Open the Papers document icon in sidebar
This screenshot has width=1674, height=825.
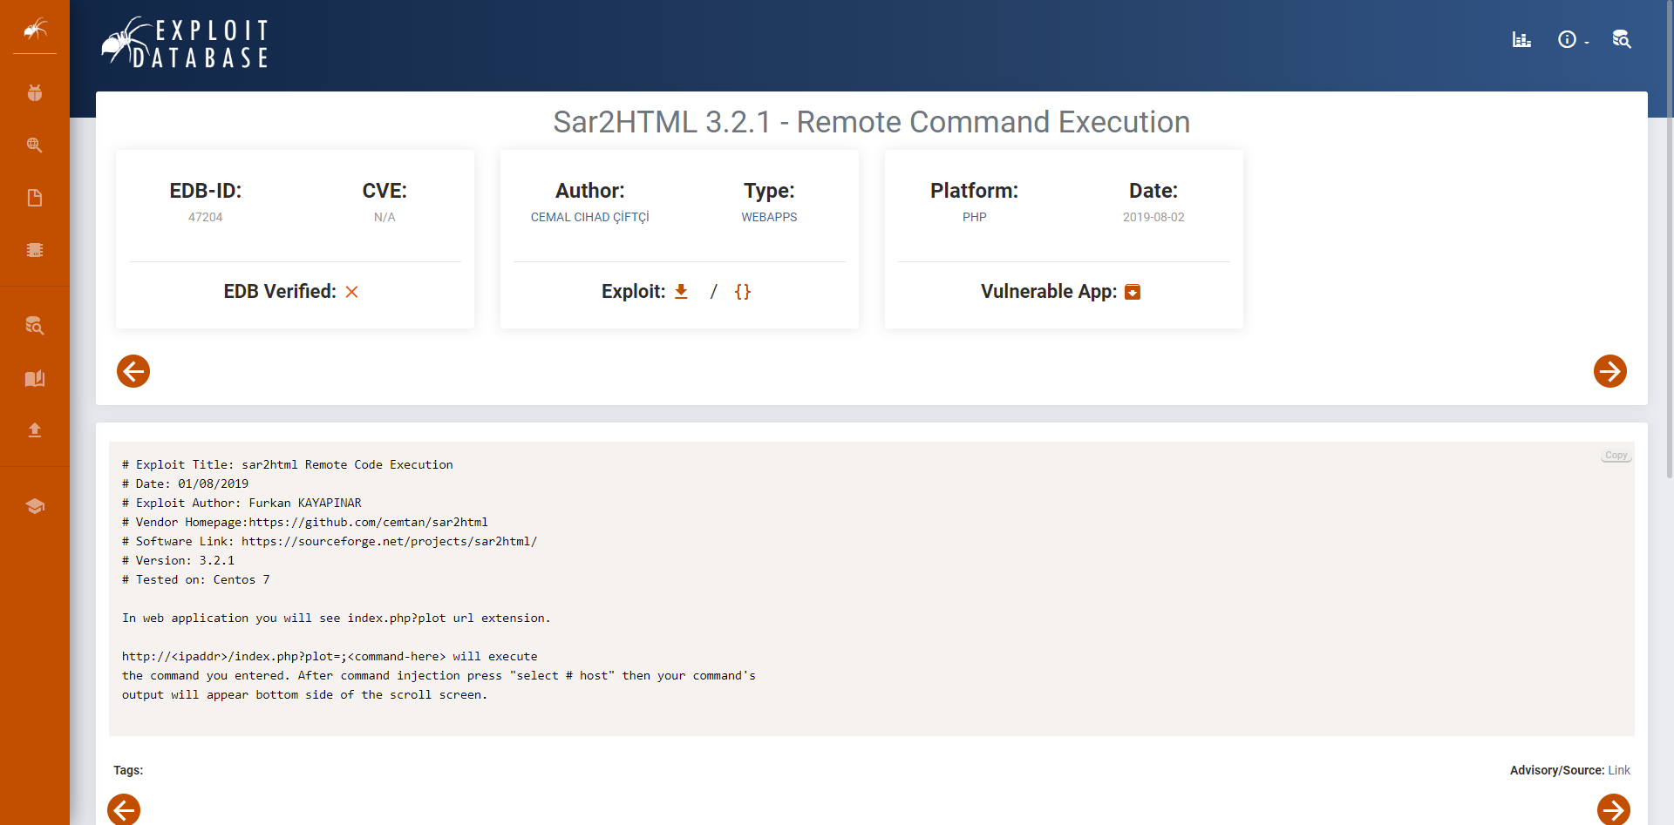click(x=35, y=198)
